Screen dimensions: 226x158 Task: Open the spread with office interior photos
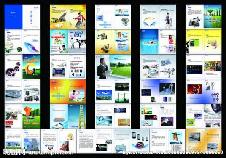pyautogui.click(x=22, y=92)
